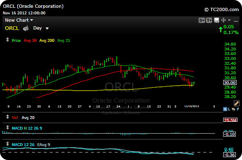Toggle the F scale button
Screen dimensions: 242x160
click(x=238, y=109)
